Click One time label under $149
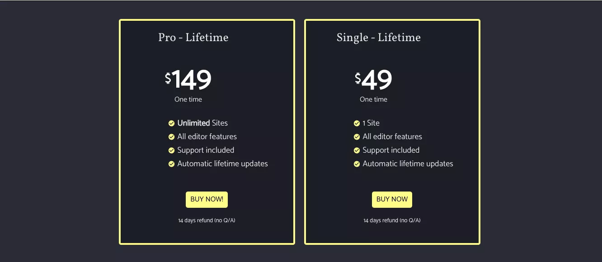This screenshot has height=262, width=602. [188, 99]
